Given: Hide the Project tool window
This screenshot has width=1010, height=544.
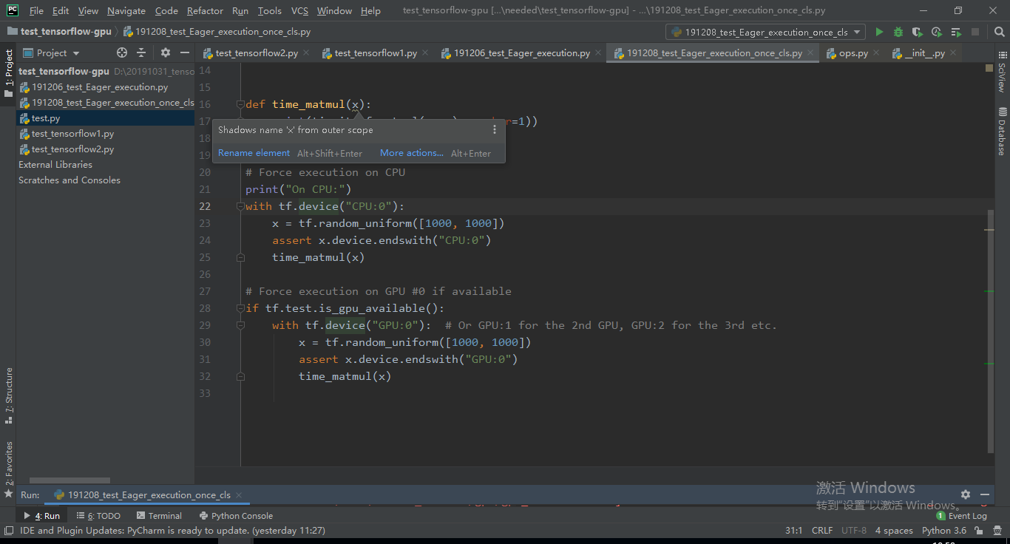Looking at the screenshot, I should coord(185,52).
